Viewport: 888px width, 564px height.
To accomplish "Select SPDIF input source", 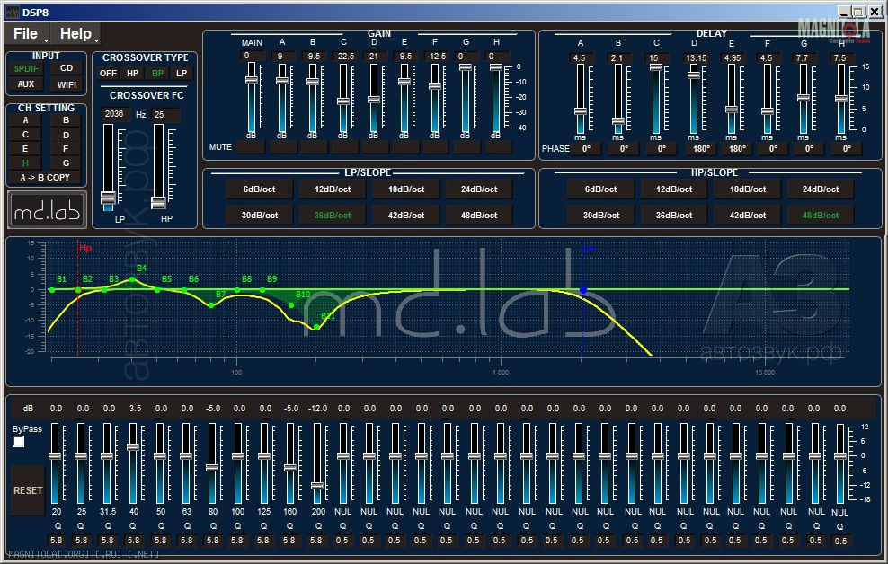I will coord(27,68).
